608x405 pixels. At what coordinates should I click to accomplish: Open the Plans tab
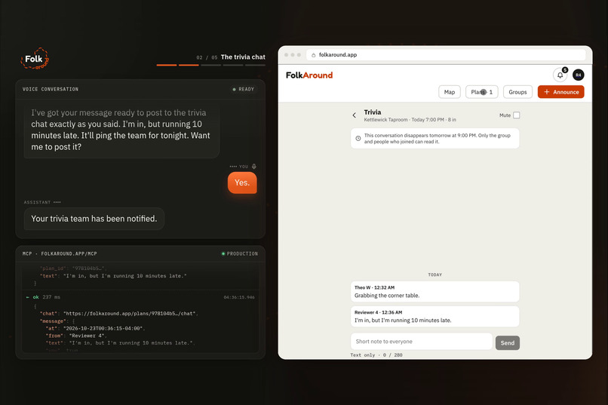pos(481,92)
